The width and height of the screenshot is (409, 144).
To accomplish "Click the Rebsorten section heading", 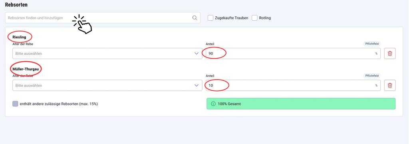I will pyautogui.click(x=16, y=5).
